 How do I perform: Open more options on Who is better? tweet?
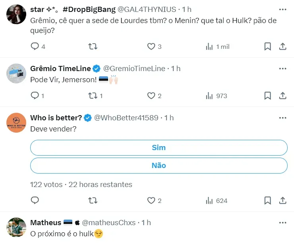coord(282,118)
